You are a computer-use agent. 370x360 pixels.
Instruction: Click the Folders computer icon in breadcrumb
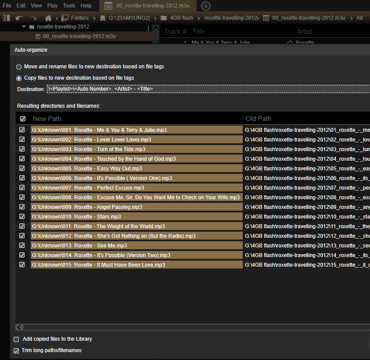point(65,18)
